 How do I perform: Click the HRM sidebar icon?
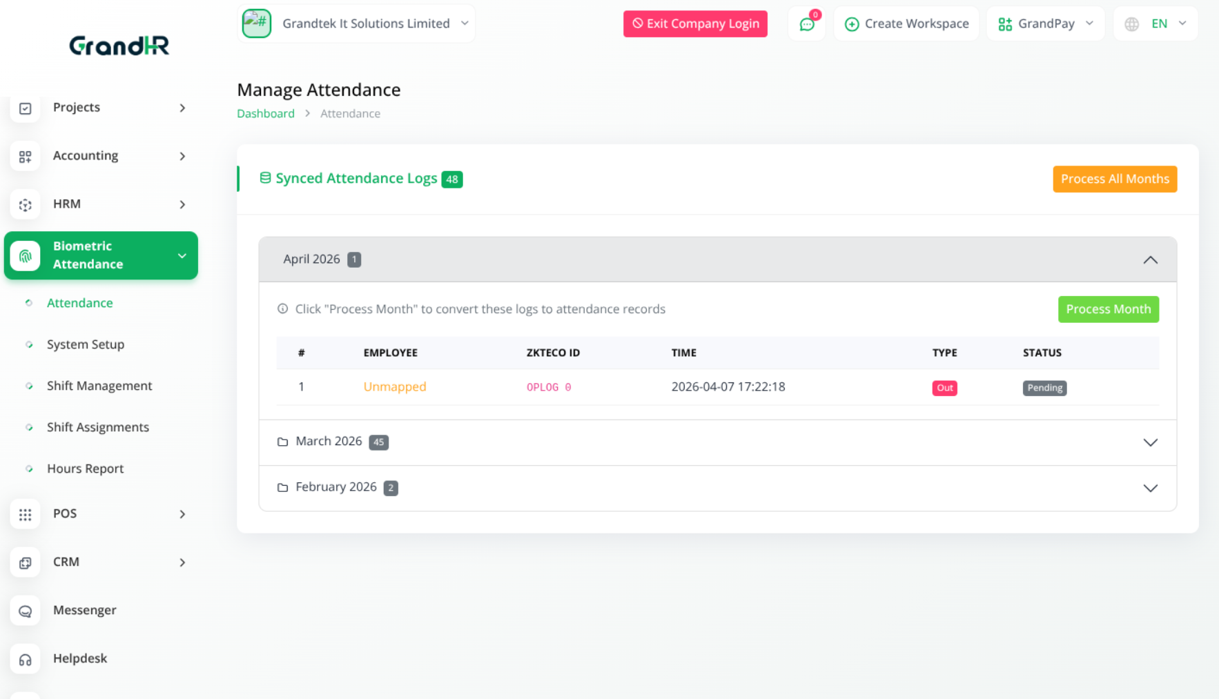[x=25, y=204]
